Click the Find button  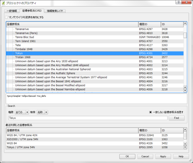177,118
